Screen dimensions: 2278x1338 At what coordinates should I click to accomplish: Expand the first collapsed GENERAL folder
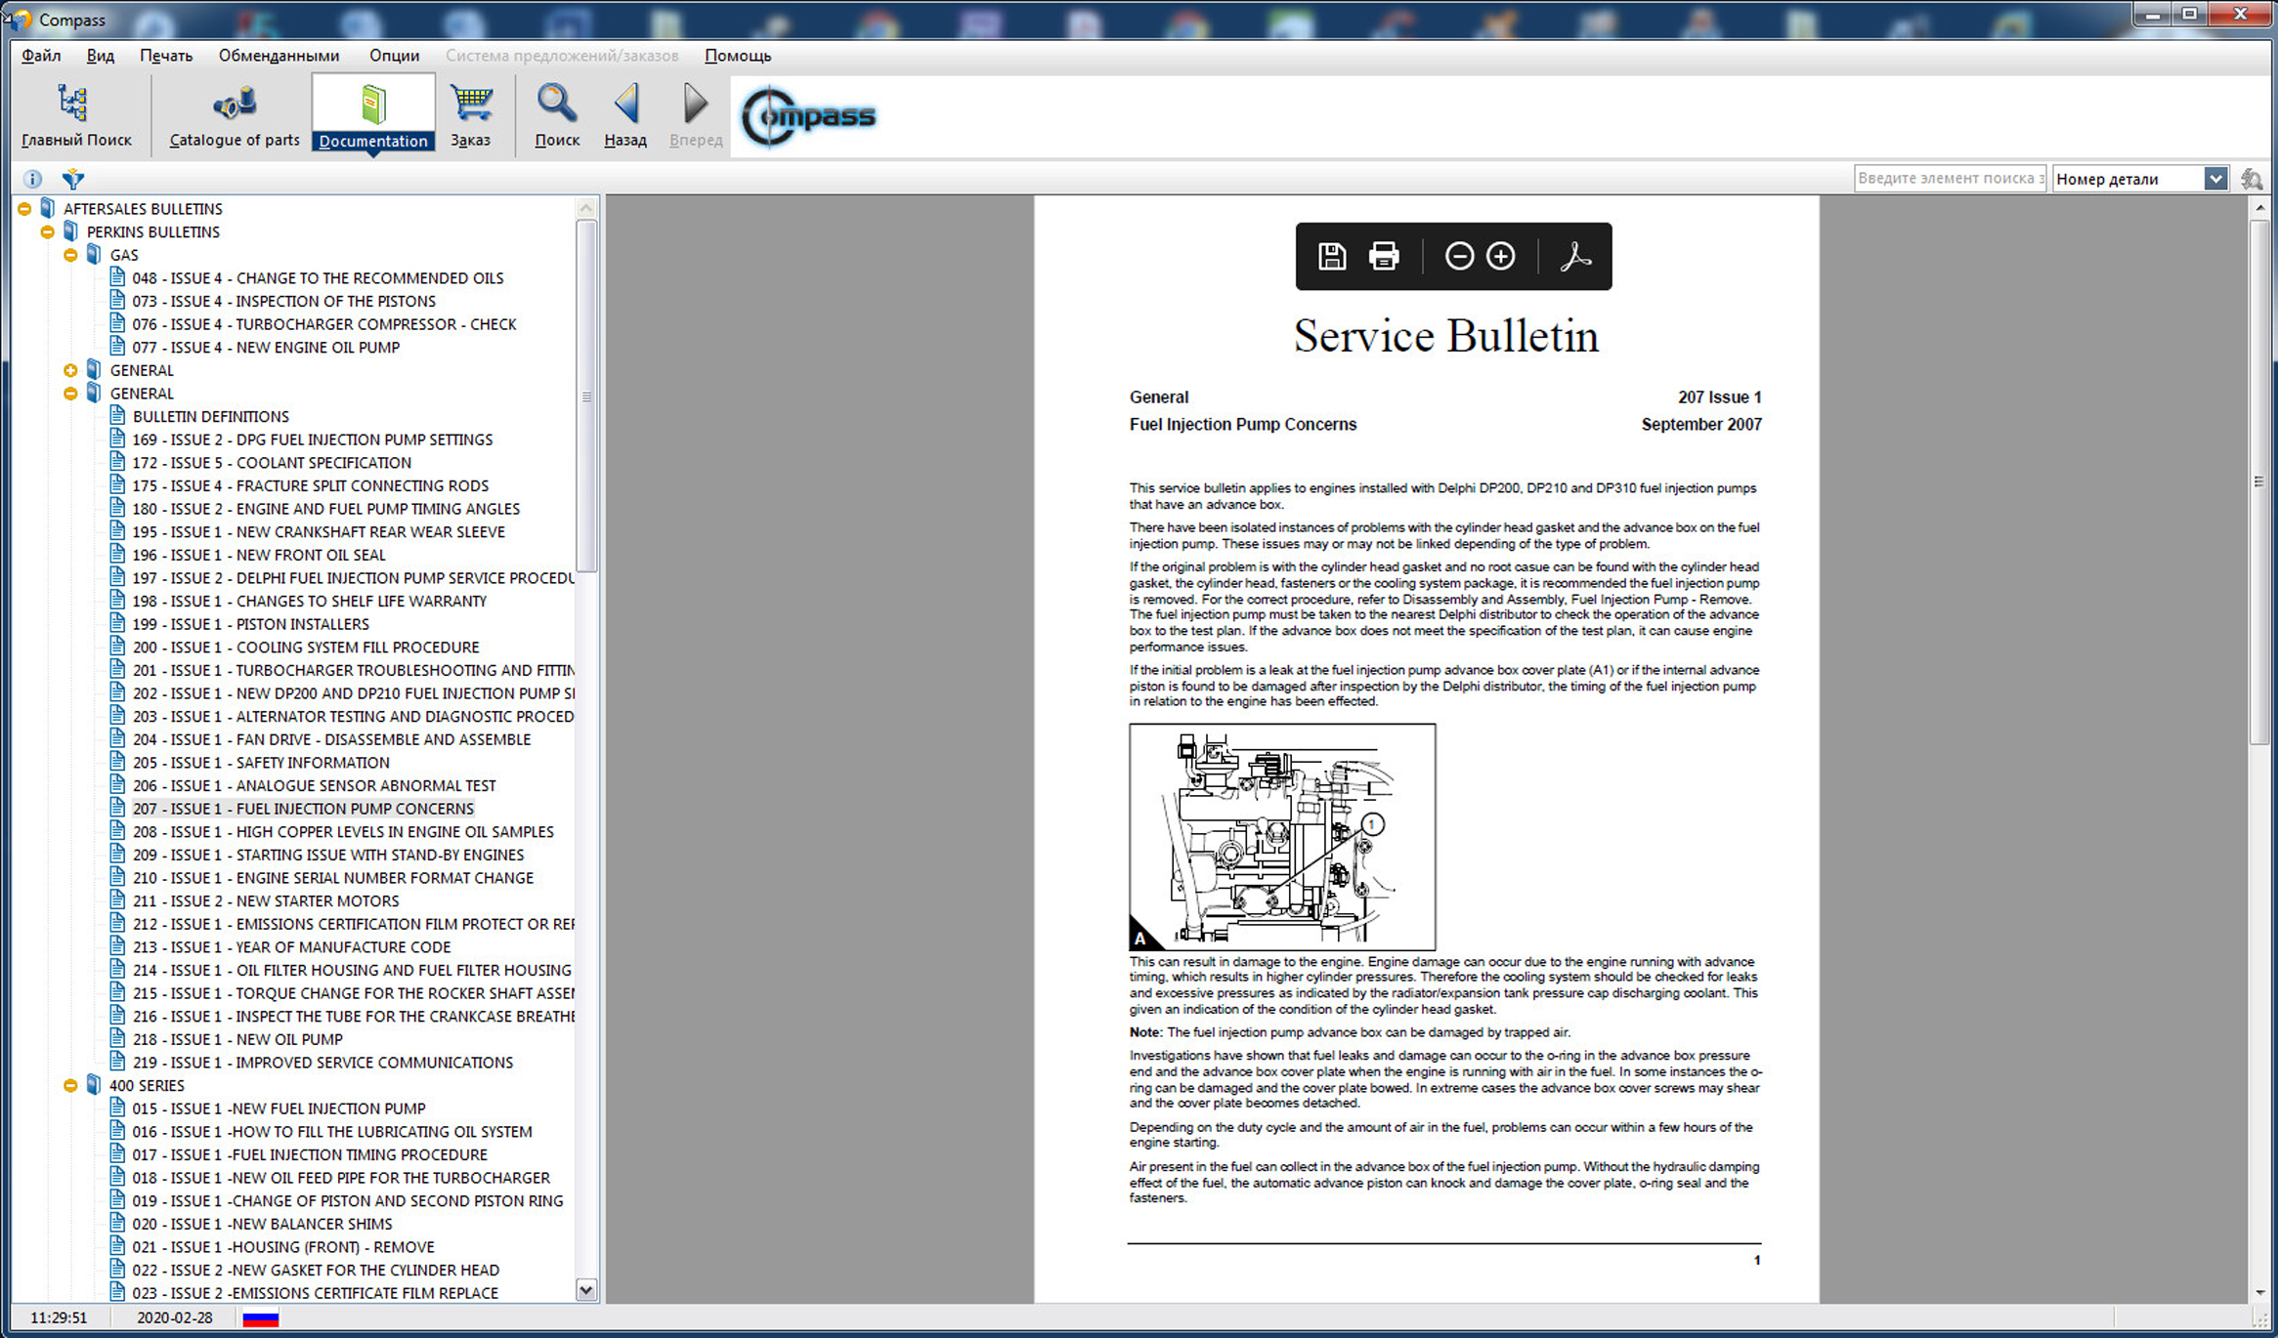[x=70, y=371]
